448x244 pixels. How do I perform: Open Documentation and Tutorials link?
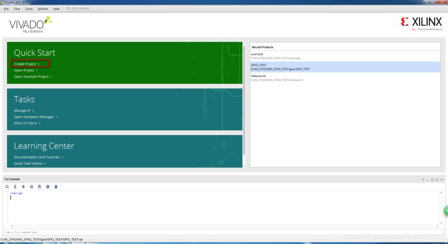[38, 157]
